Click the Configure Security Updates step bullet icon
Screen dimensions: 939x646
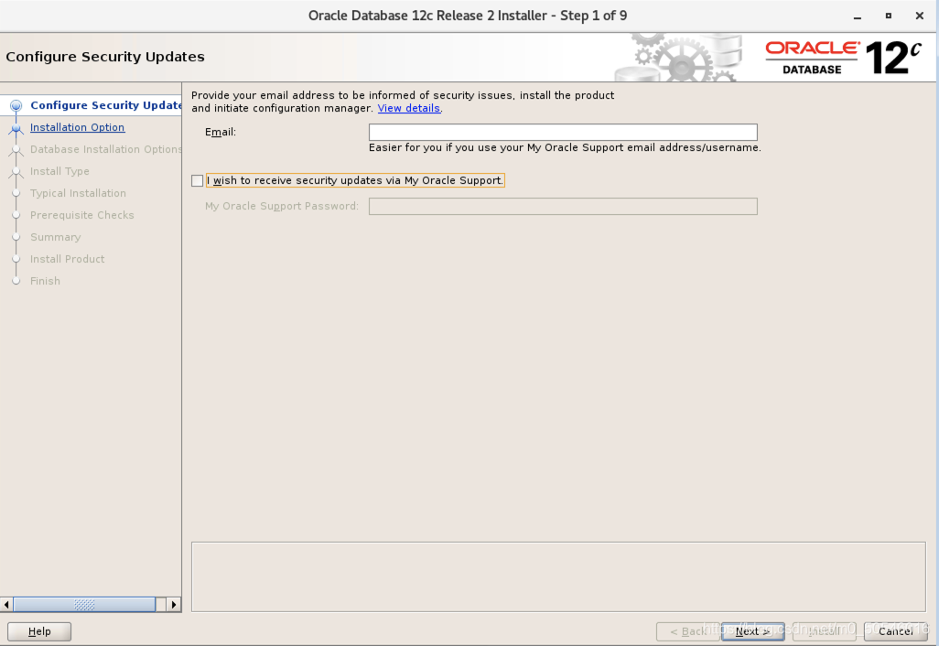[x=16, y=106]
